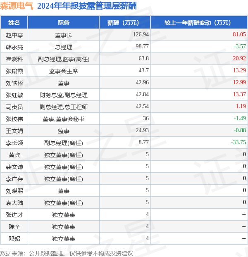Click the 较上一年薪酬变动（万元）header
Screen dimensions: 248x257
click(x=199, y=22)
